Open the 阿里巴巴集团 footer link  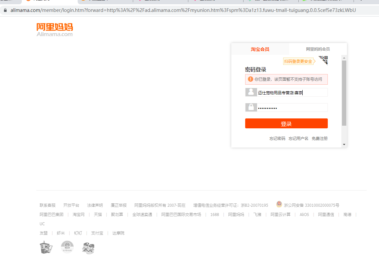52,214
